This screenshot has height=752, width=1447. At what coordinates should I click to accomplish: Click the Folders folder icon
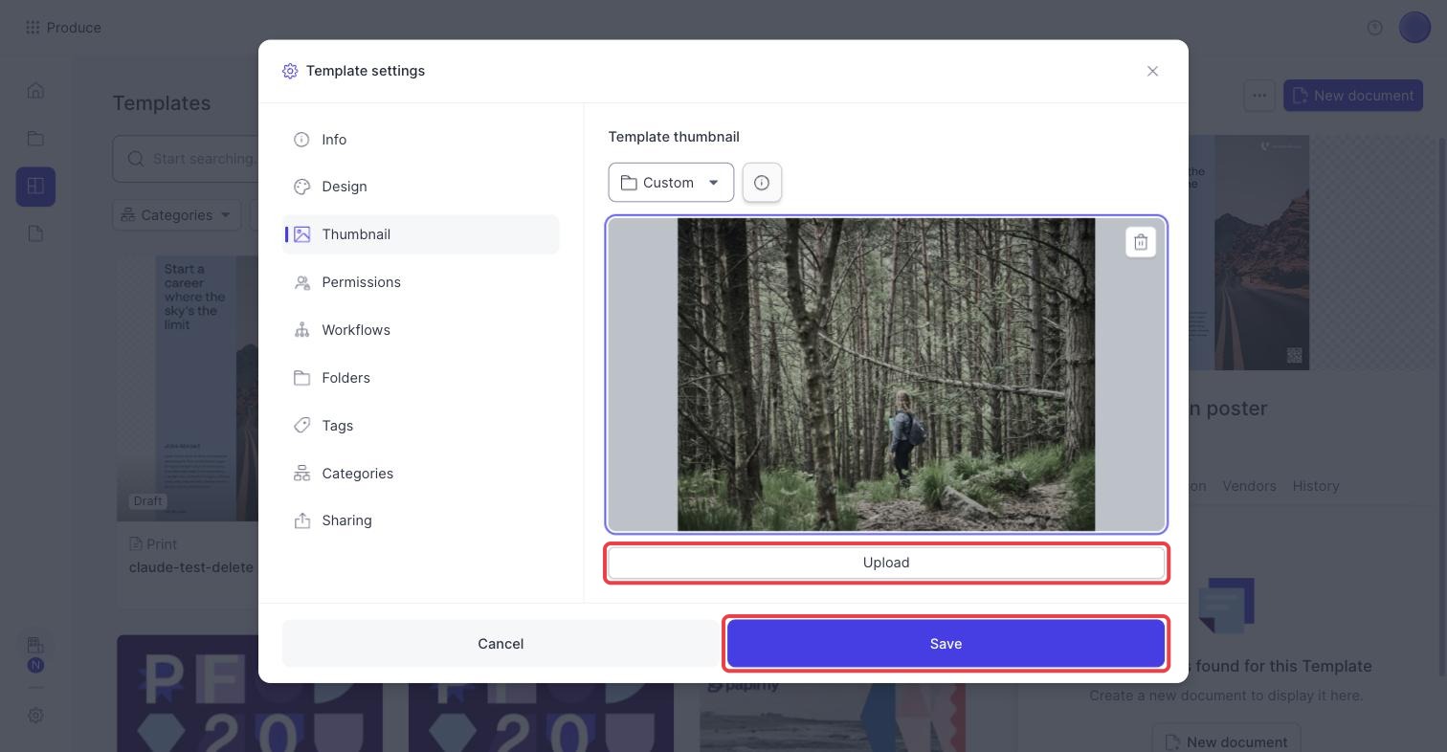[301, 378]
